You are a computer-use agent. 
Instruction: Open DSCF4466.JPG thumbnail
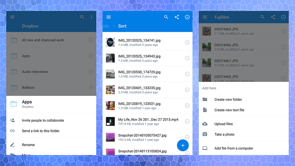206,47
